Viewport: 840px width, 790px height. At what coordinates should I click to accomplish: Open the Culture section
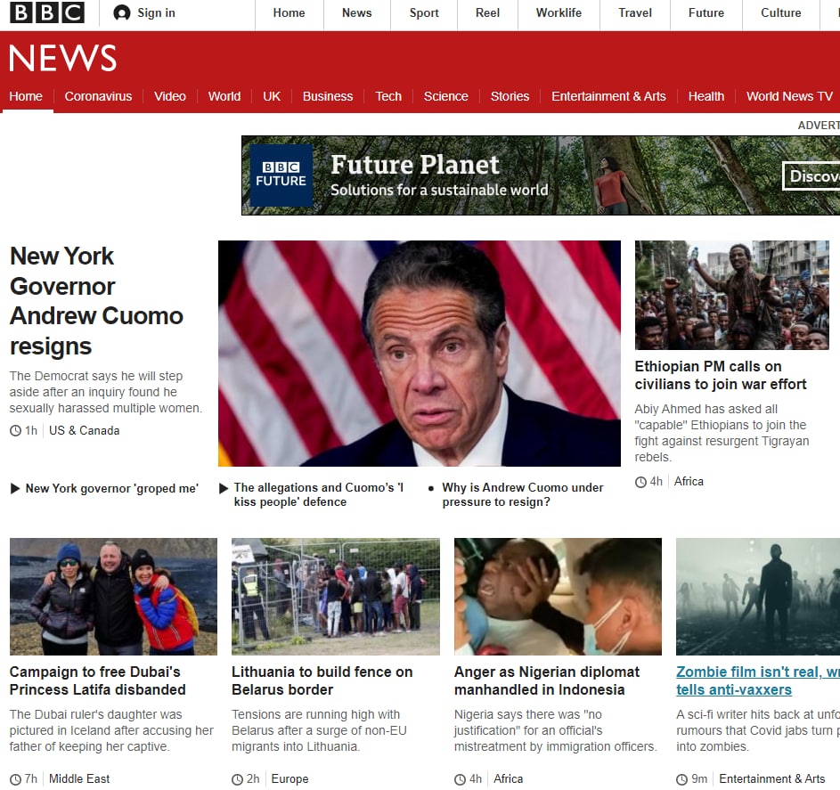[x=781, y=12]
